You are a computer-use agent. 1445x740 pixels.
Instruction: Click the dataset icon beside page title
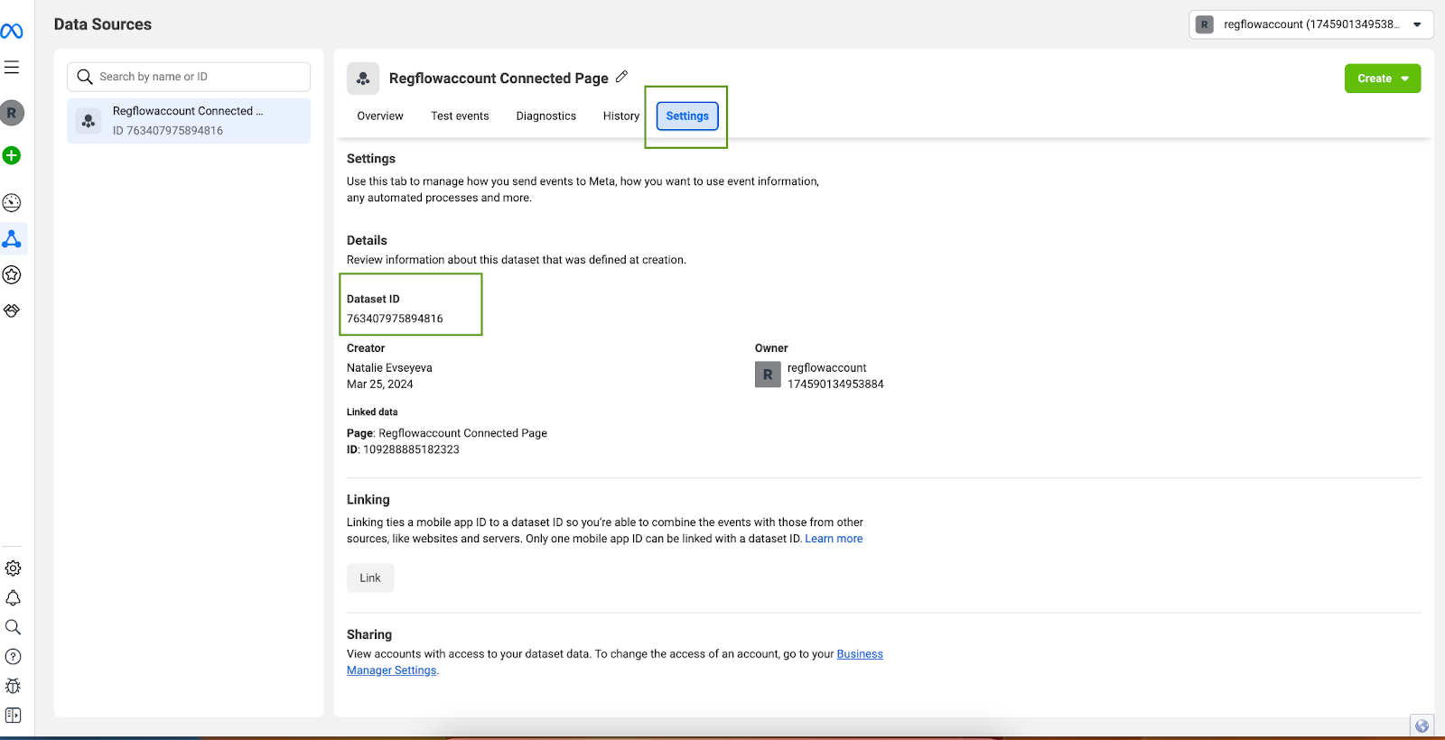tap(363, 79)
